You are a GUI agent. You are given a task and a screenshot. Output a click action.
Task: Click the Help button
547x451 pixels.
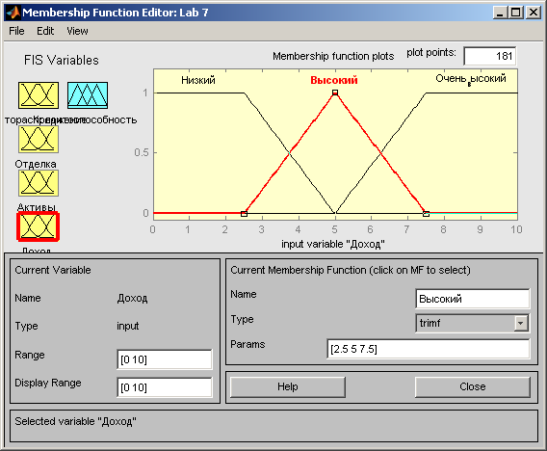click(288, 386)
